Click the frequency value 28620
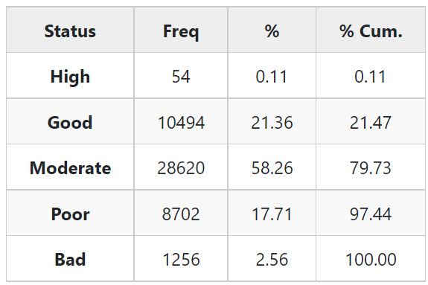This screenshot has width=428, height=285. point(181,168)
